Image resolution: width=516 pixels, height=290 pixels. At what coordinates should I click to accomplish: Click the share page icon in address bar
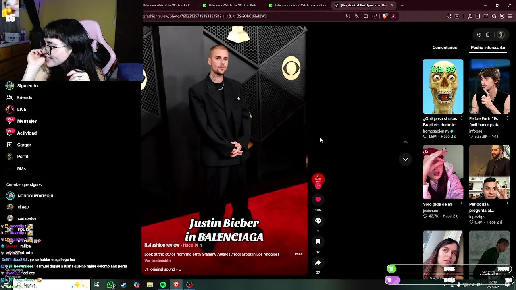pos(375,16)
